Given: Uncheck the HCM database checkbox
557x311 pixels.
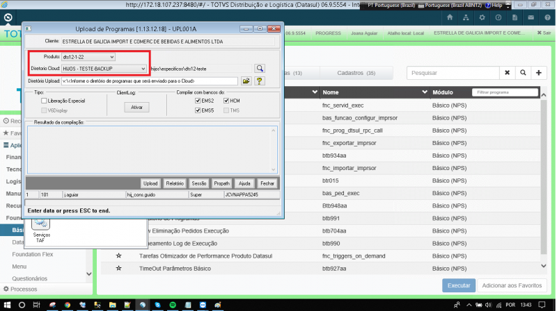Looking at the screenshot, I should point(226,101).
